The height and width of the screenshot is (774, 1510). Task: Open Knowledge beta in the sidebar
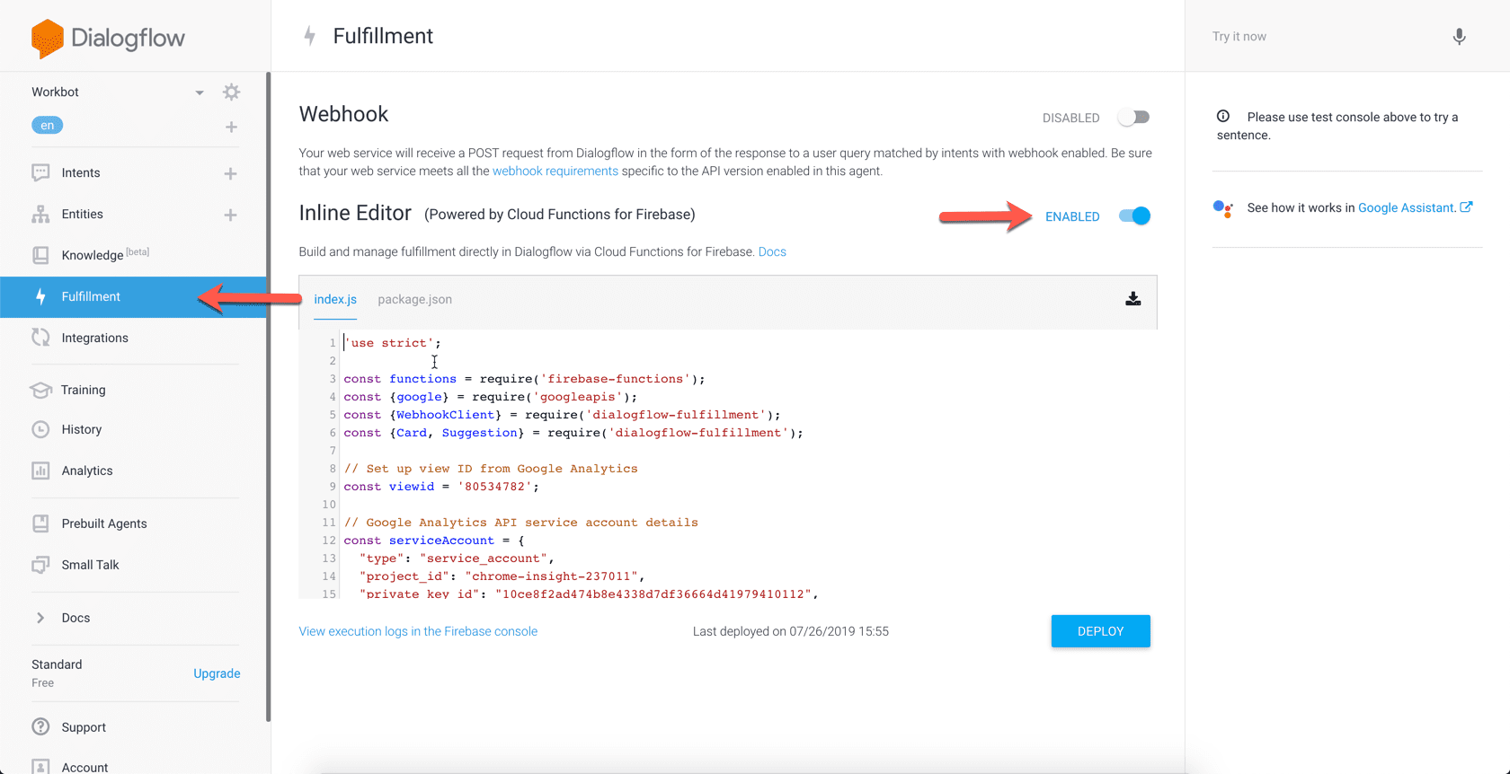(x=105, y=254)
